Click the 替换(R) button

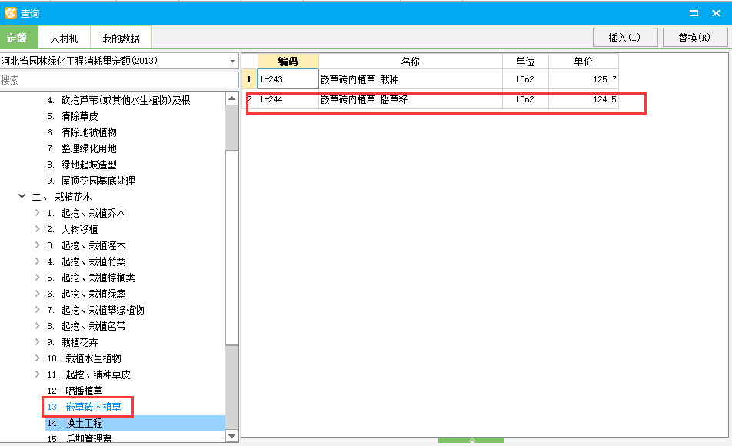[694, 38]
